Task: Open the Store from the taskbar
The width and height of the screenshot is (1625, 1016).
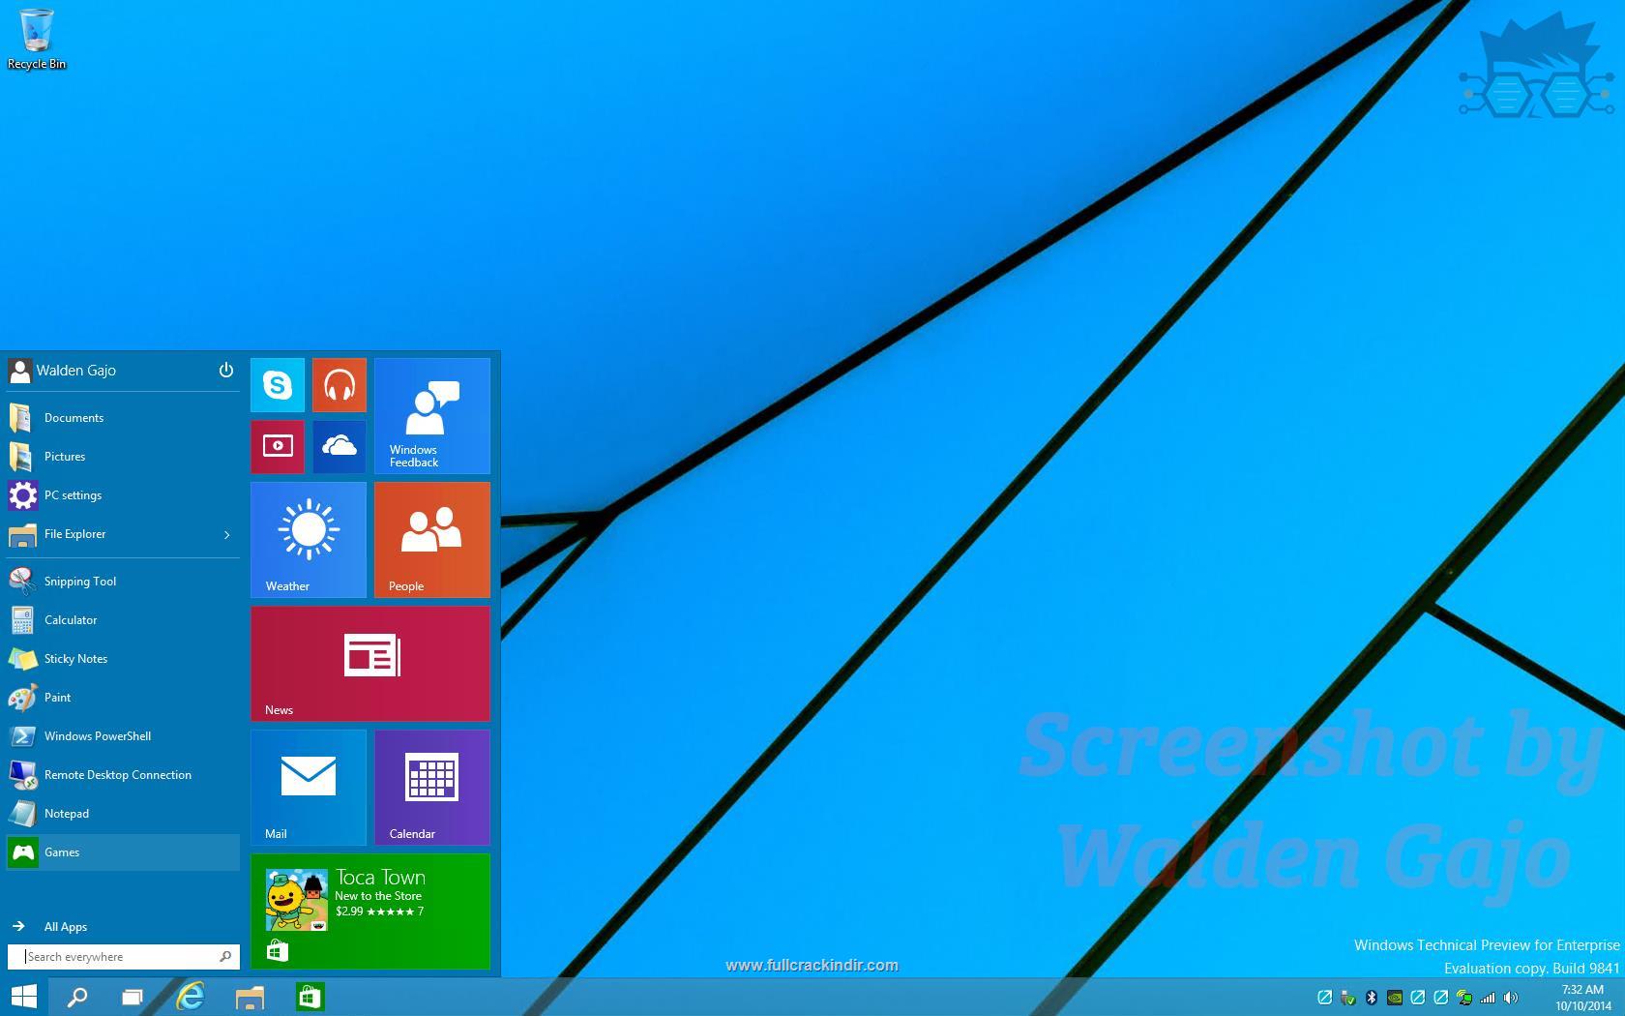Action: point(310,997)
